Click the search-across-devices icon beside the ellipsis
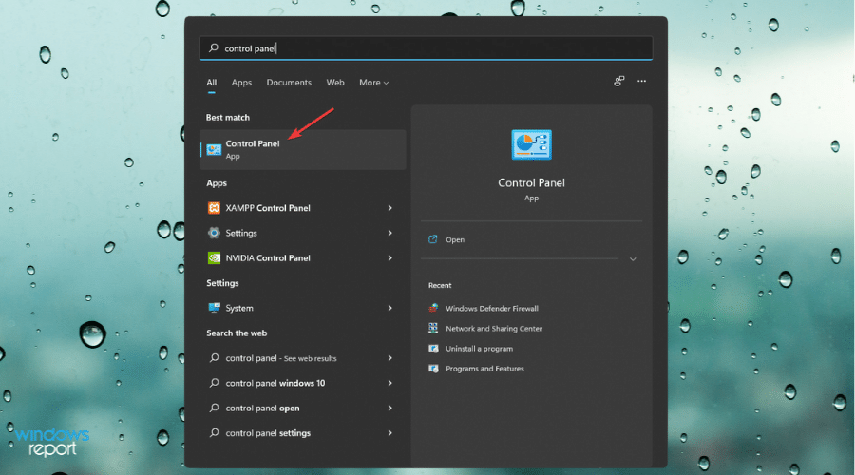Screen dimensions: 855x475 coord(618,82)
